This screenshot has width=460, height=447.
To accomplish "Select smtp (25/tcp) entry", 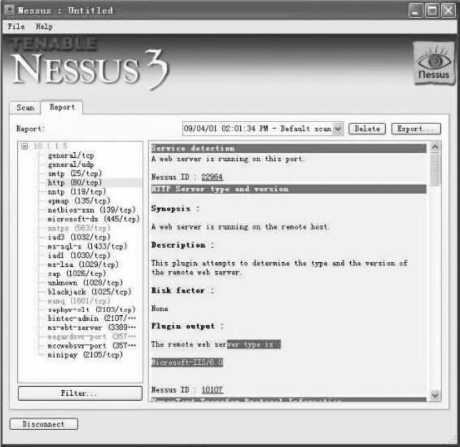I will (x=75, y=174).
